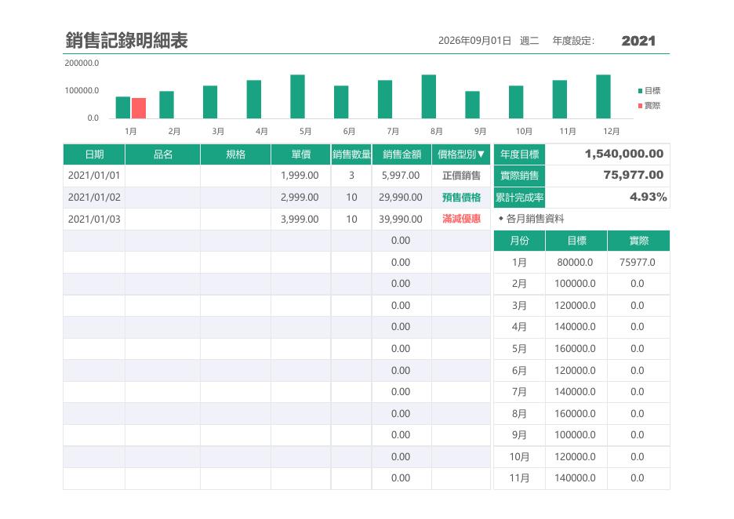Open the 價格型別 dropdown arrow in header
Screen dimensions: 734x519
click(x=481, y=154)
